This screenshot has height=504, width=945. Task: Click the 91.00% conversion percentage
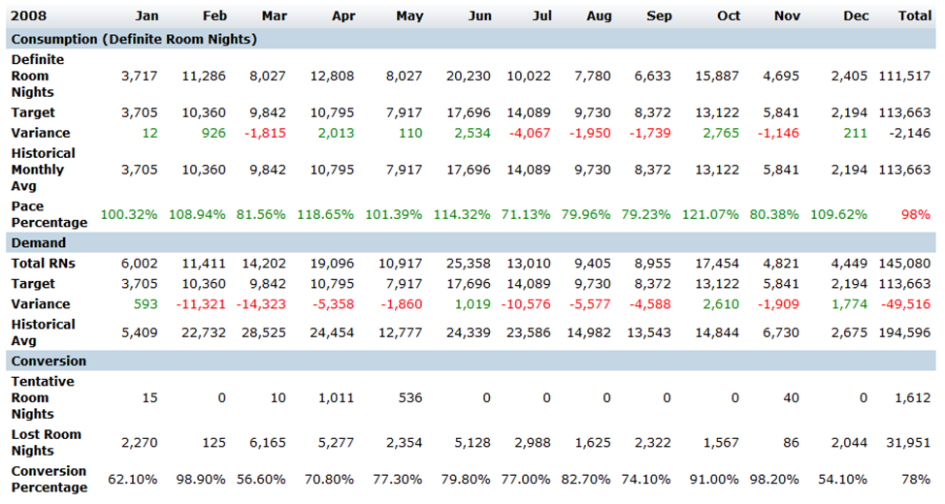714,480
